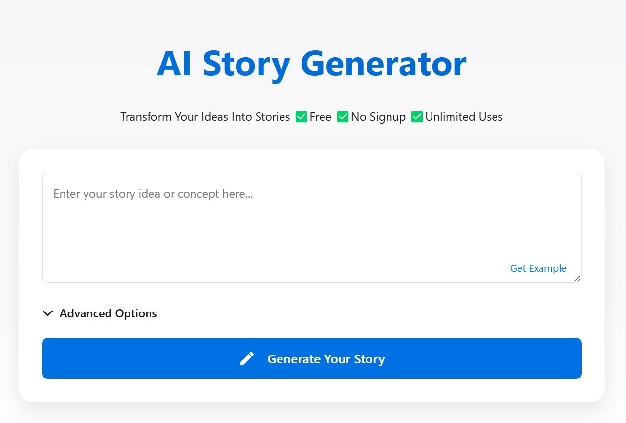Click the Unlimited Uses label text

(x=464, y=117)
